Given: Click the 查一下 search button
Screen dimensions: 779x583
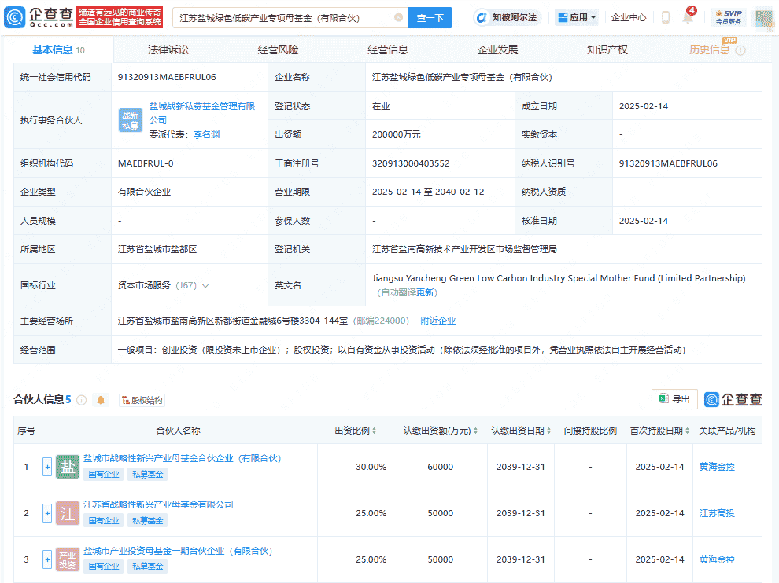Looking at the screenshot, I should point(430,16).
